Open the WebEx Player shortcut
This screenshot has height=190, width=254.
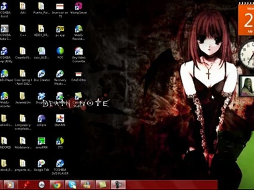(x=6, y=75)
